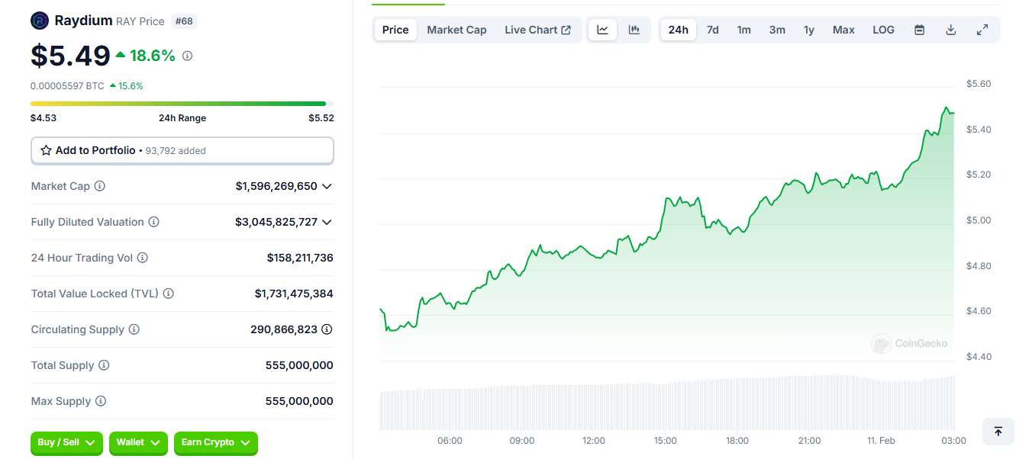Image resolution: width=1029 pixels, height=459 pixels.
Task: Expand Fully Diluted Valuation chevron
Action: (x=327, y=222)
